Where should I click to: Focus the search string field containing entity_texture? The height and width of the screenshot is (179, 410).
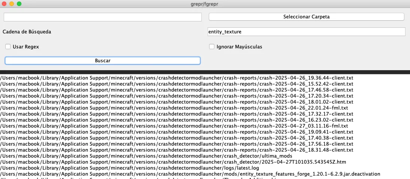click(x=306, y=32)
